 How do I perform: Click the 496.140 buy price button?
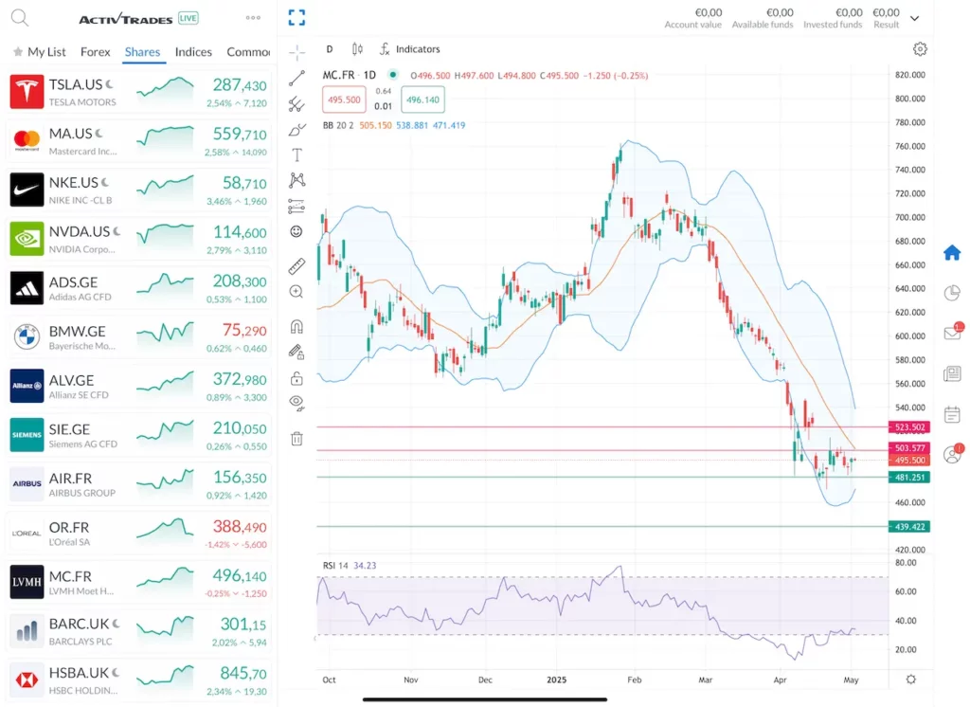point(423,100)
